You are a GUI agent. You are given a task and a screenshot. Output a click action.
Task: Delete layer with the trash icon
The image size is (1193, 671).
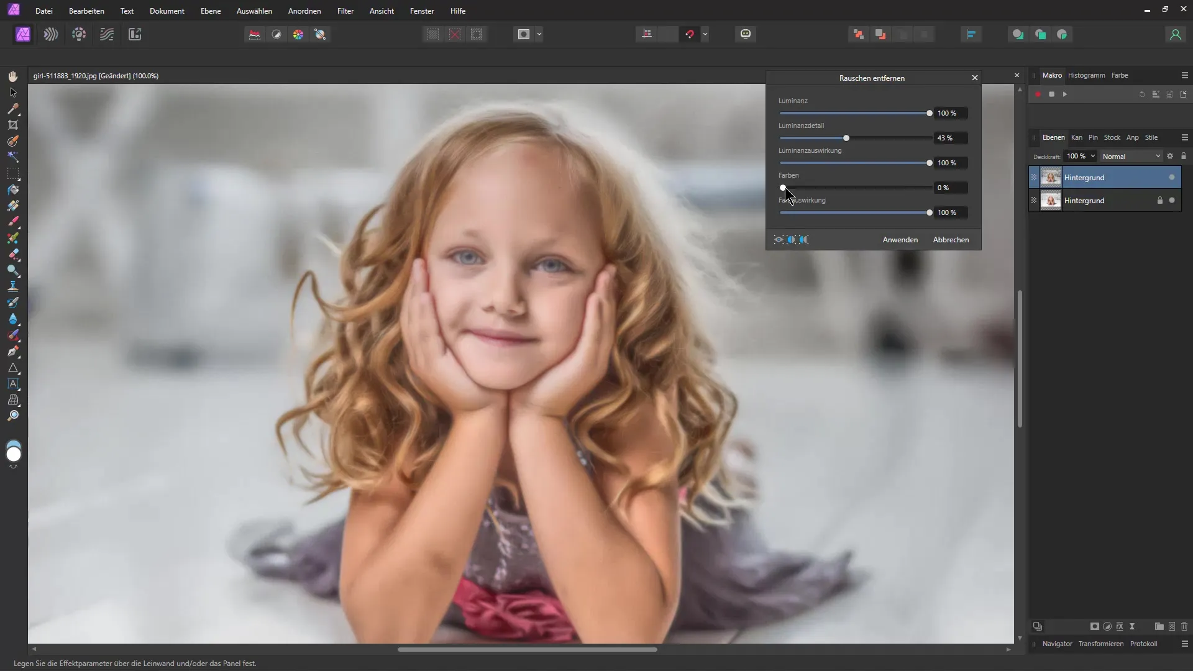(1184, 627)
